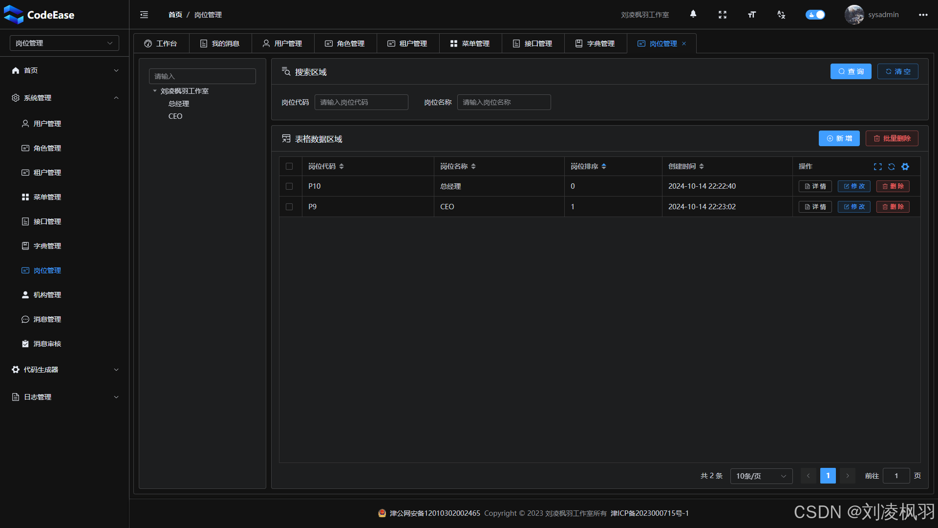Click the language translation icon
The height and width of the screenshot is (528, 938).
781,15
